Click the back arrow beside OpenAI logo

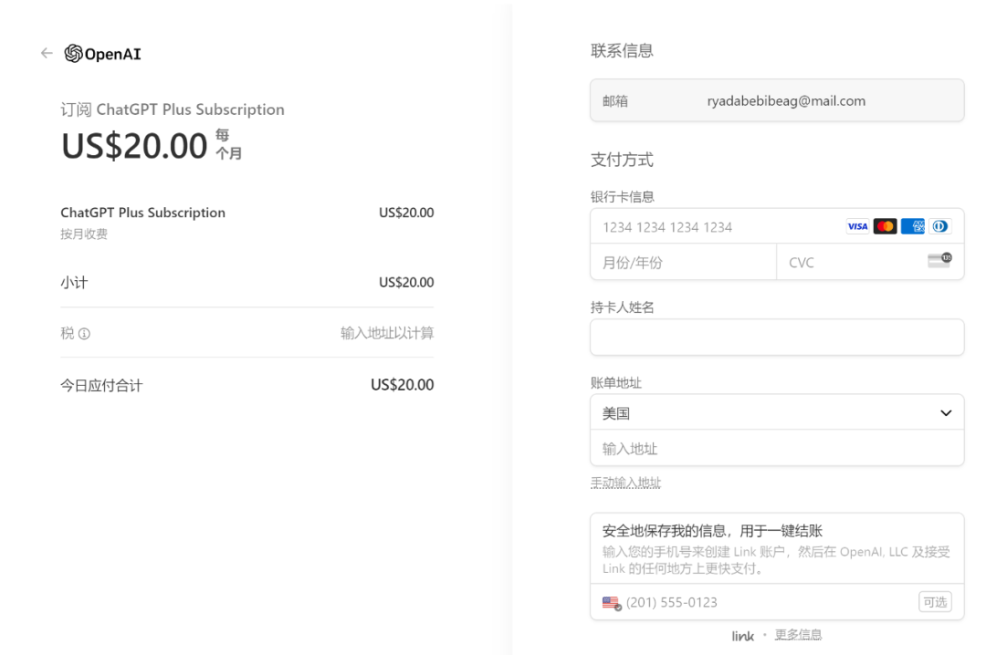coord(47,54)
